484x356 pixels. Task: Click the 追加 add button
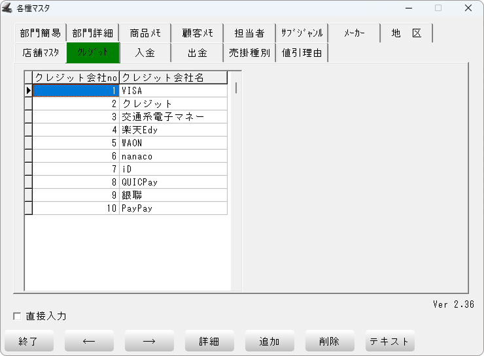click(x=269, y=341)
